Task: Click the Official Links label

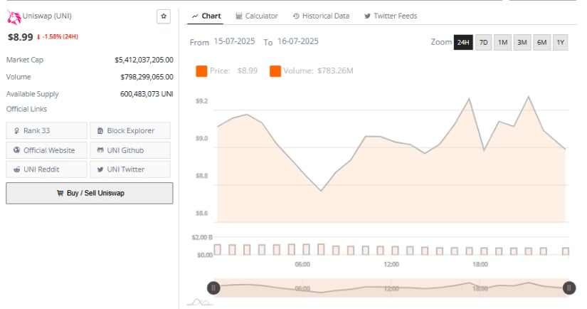Action: pyautogui.click(x=26, y=109)
